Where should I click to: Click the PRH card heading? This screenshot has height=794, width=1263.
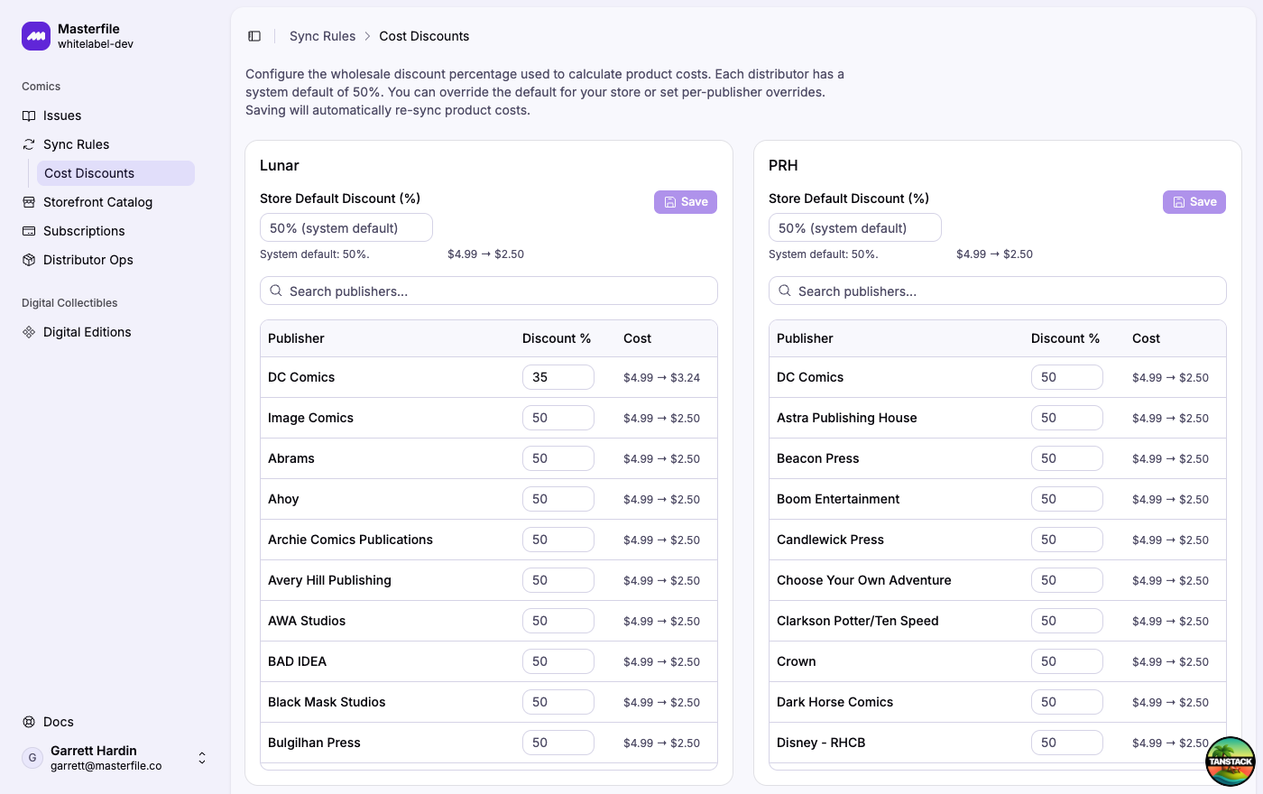783,165
